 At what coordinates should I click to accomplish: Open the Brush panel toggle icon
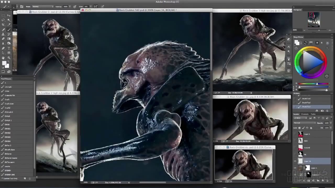pos(22,7)
